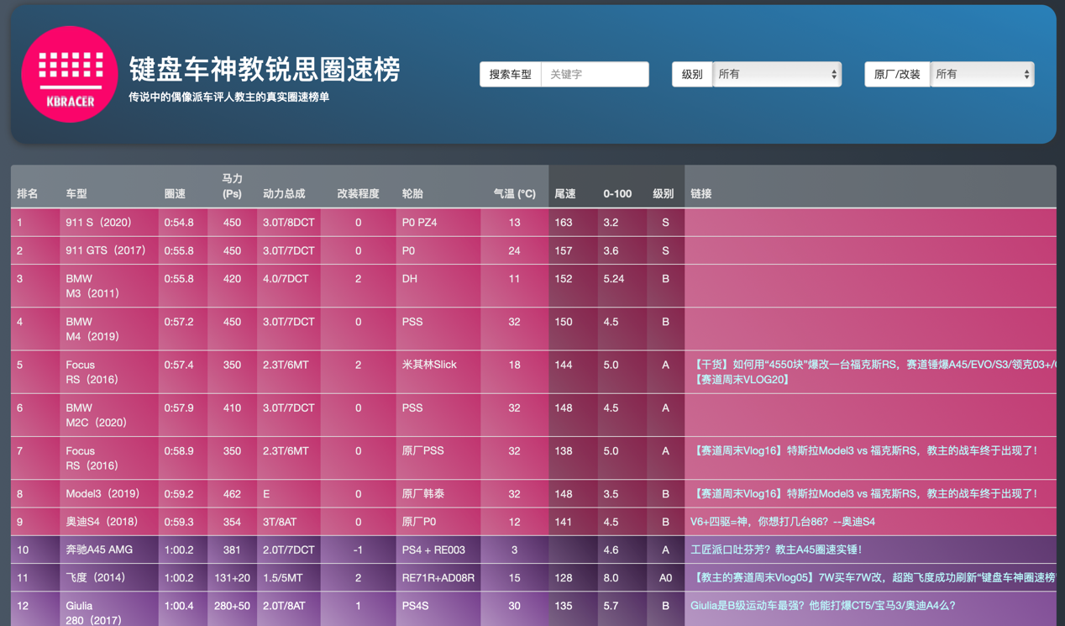Viewport: 1065px width, 626px height.
Task: Click the 气温 (°C) column header
Action: (514, 193)
